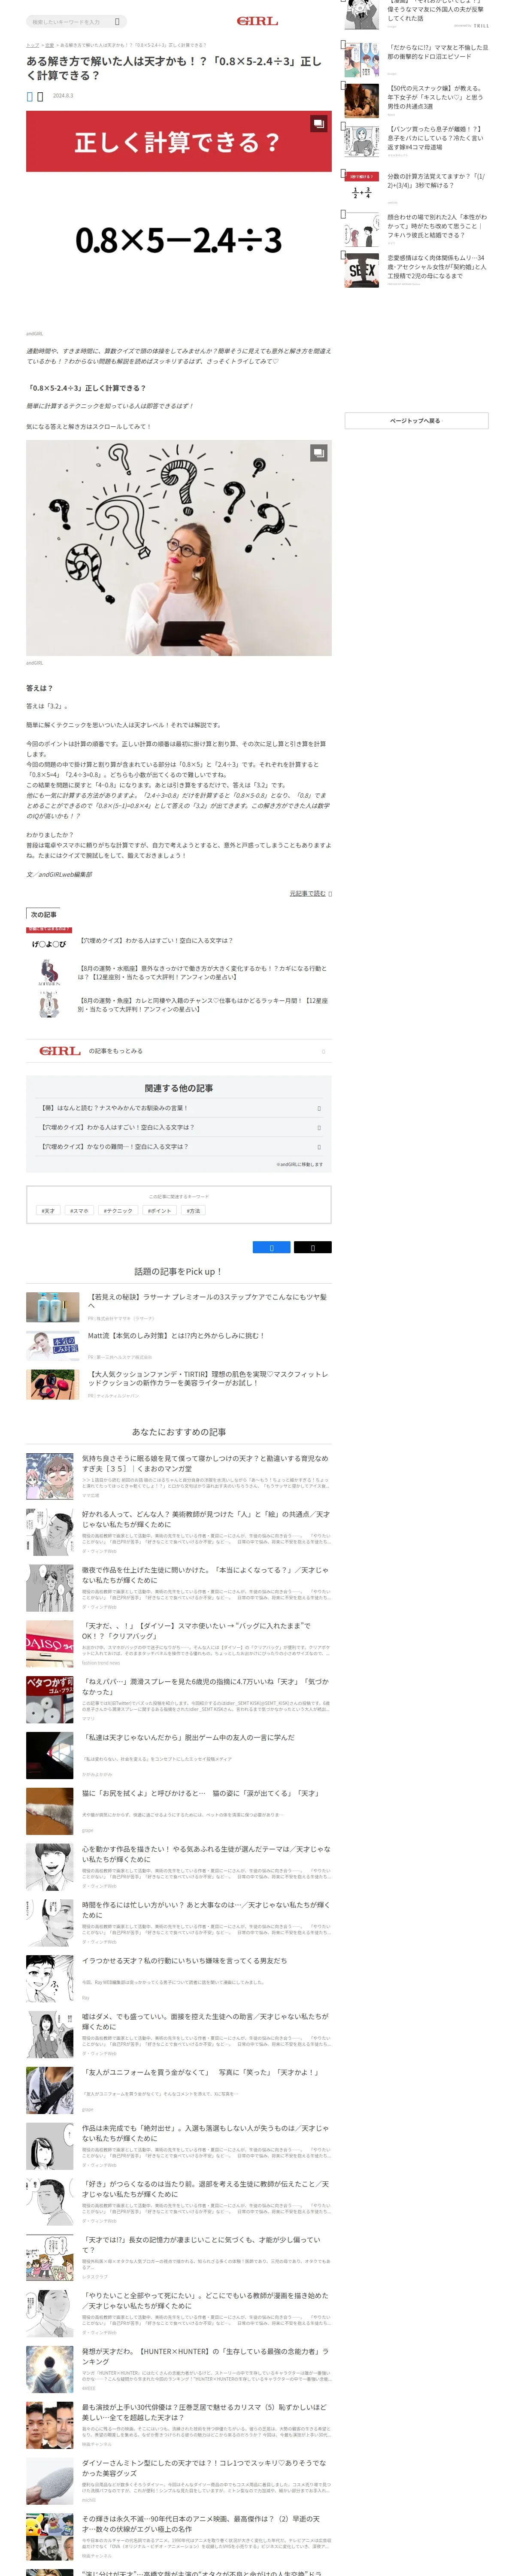Open article 好かれる人って、どんな人？
Image resolution: width=515 pixels, height=2576 pixels.
pos(205,1519)
